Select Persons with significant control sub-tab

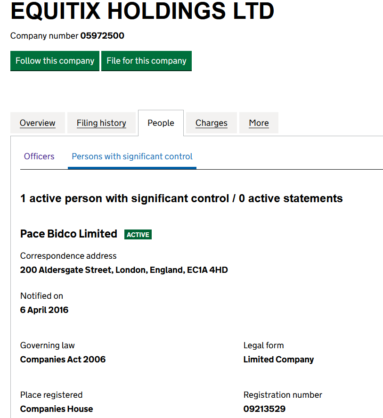pos(132,156)
